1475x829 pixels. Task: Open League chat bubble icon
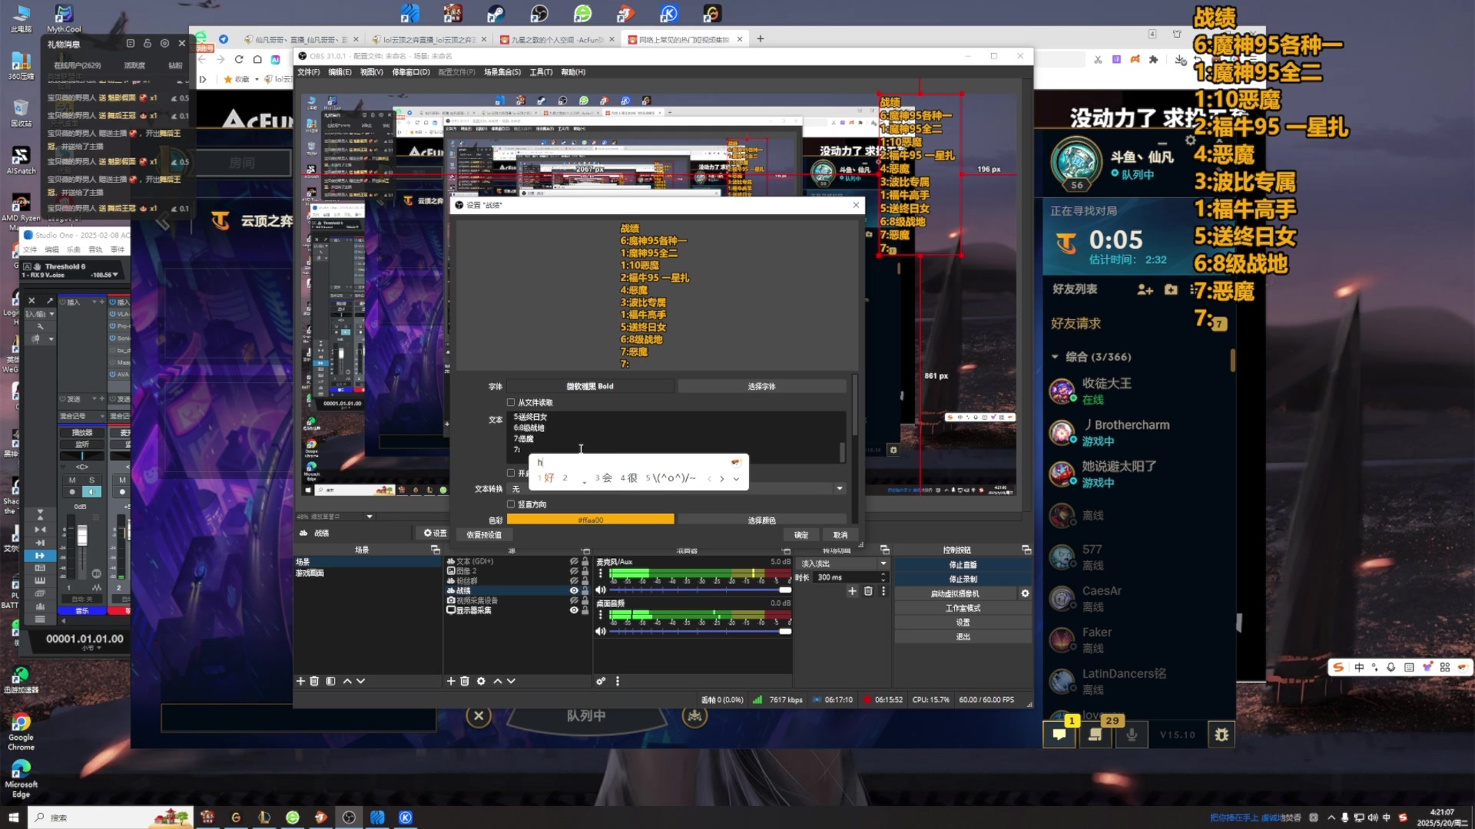click(1059, 734)
